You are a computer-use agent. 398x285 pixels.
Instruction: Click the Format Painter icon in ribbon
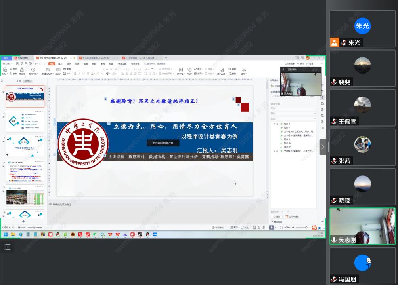coord(22,70)
